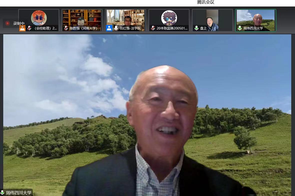Click mic icon in bottom-left speaker label
Screen dimensions: 295x196
pos(2,193)
